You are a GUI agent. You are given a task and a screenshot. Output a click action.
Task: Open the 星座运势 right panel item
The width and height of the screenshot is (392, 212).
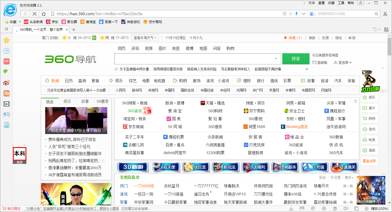click(x=369, y=161)
